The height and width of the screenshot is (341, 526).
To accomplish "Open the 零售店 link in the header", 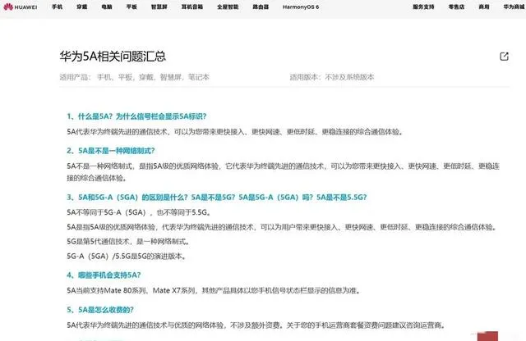I will click(456, 7).
